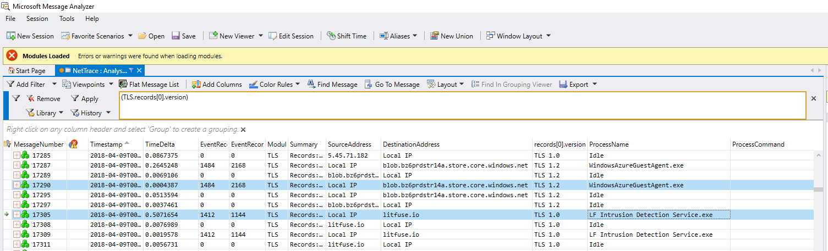This screenshot has height=251, width=828.
Task: Click in the filter expression text box
Action: click(462, 105)
